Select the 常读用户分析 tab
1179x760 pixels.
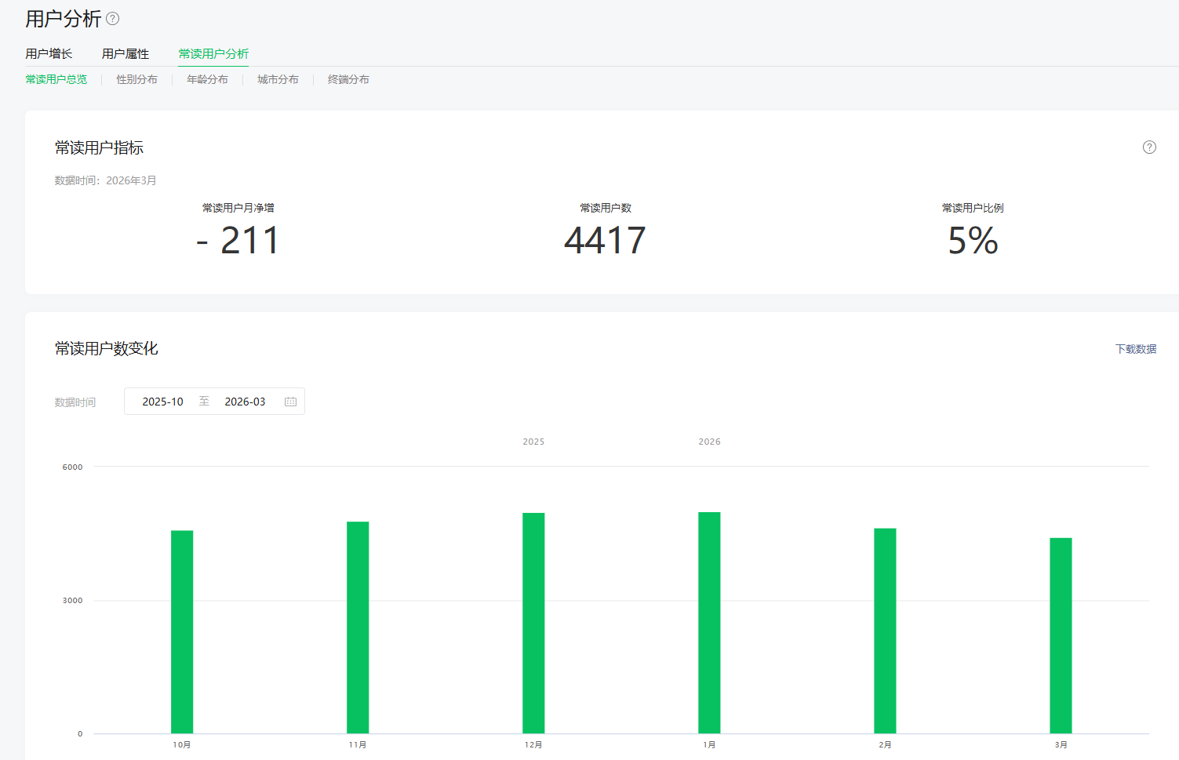[x=213, y=54]
